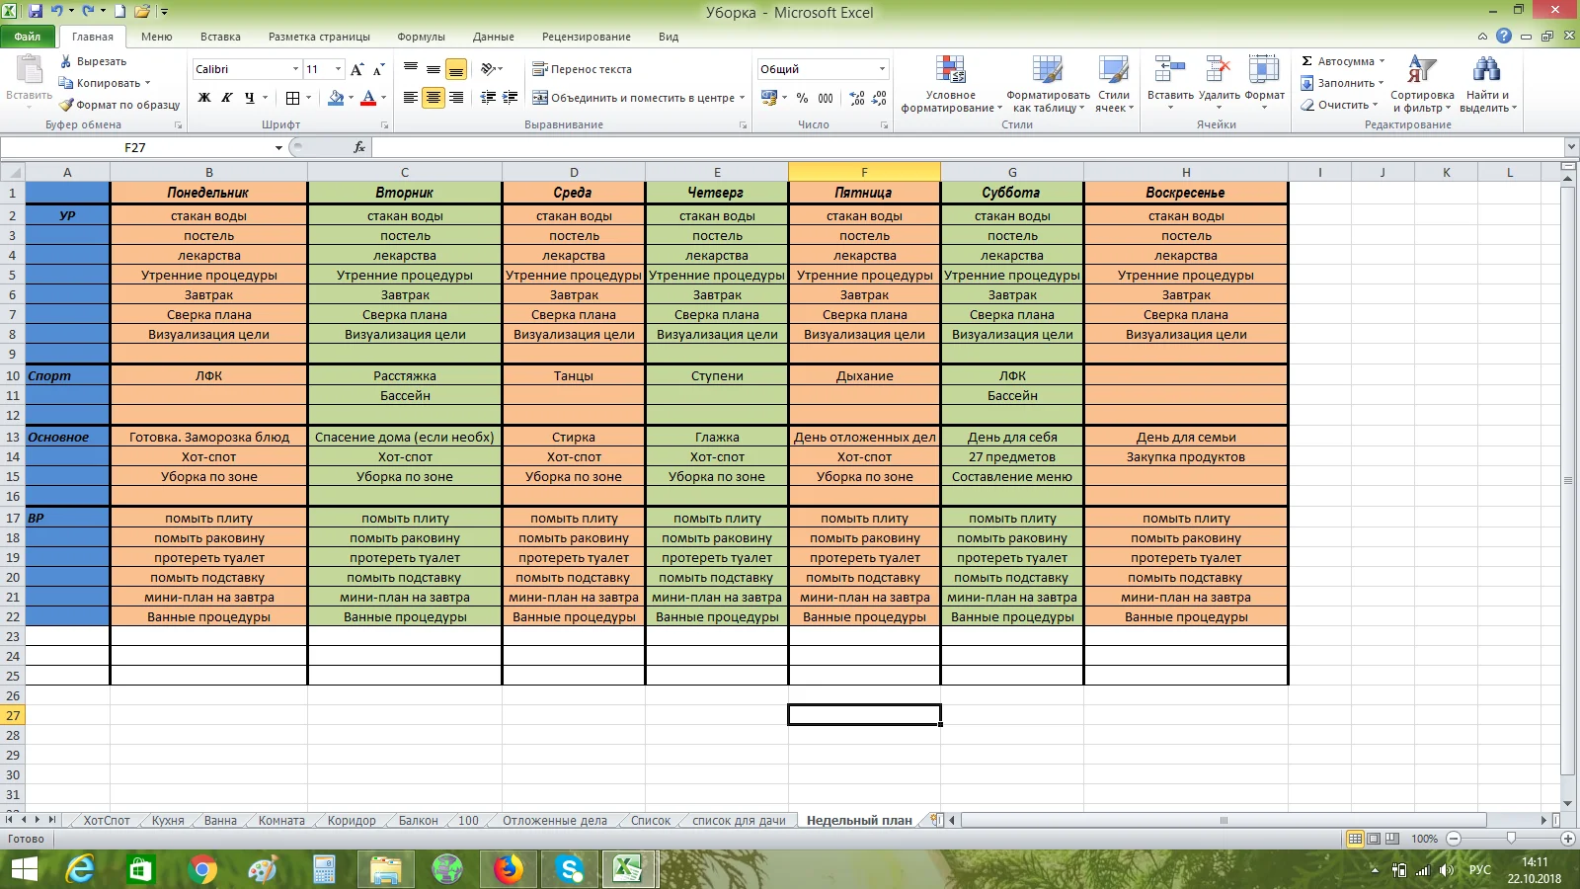The width and height of the screenshot is (1580, 889).
Task: Cut selection with Вырезать scissors
Action: 93,61
